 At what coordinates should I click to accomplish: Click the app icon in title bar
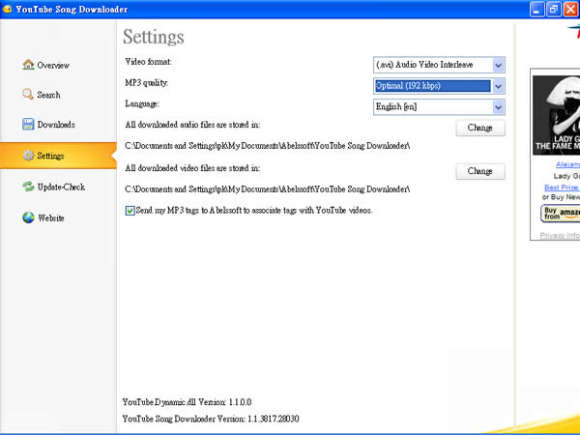click(x=7, y=9)
